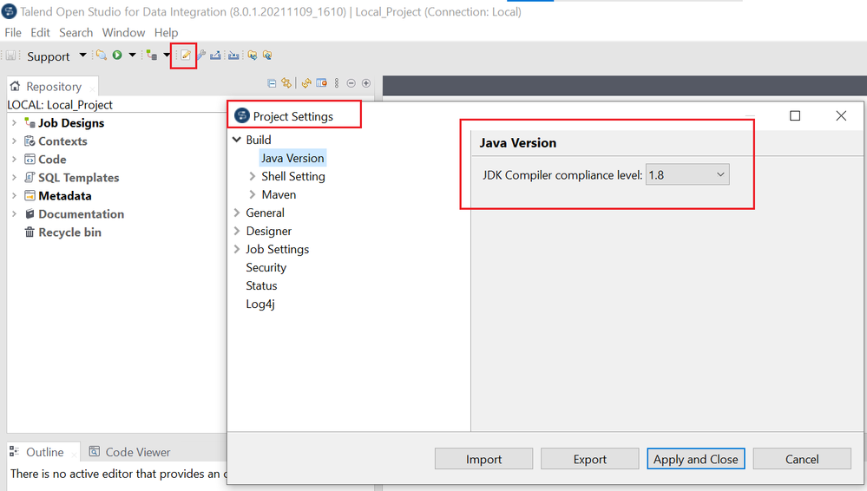The width and height of the screenshot is (867, 491).
Task: Click the import items toolbar icon
Action: pos(234,55)
